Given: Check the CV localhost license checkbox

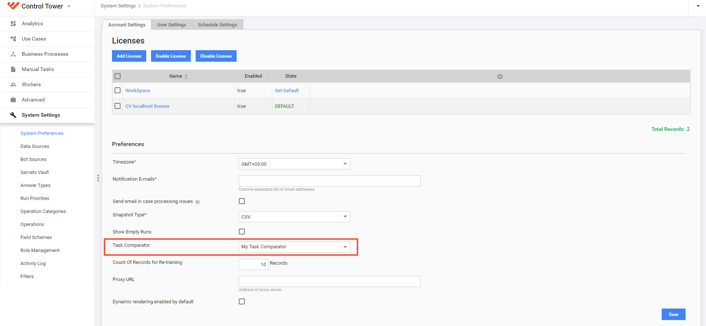Looking at the screenshot, I should pyautogui.click(x=118, y=106).
